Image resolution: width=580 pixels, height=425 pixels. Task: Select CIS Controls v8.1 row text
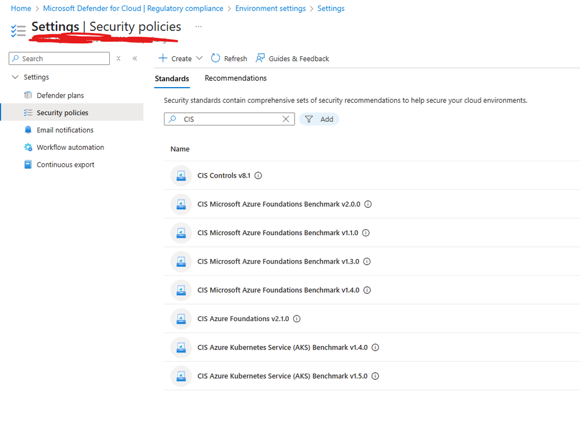[224, 175]
